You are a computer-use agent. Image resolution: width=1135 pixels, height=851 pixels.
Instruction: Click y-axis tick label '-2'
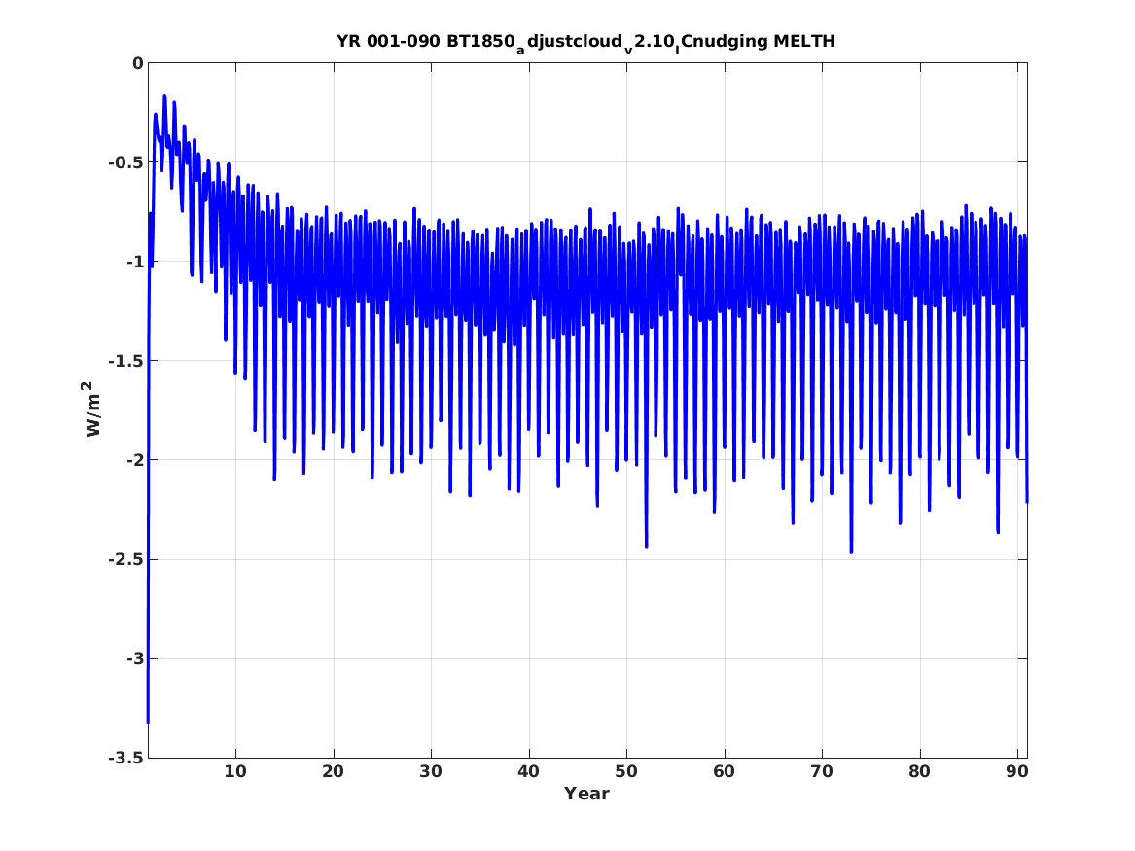[135, 460]
